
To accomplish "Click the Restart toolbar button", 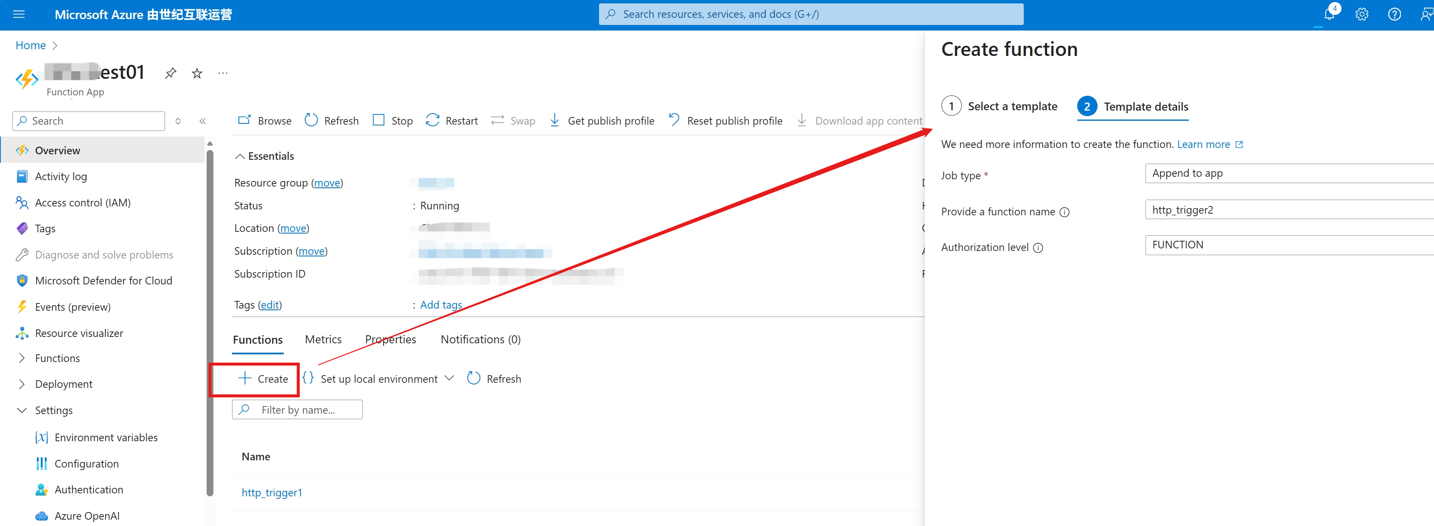I will tap(451, 121).
